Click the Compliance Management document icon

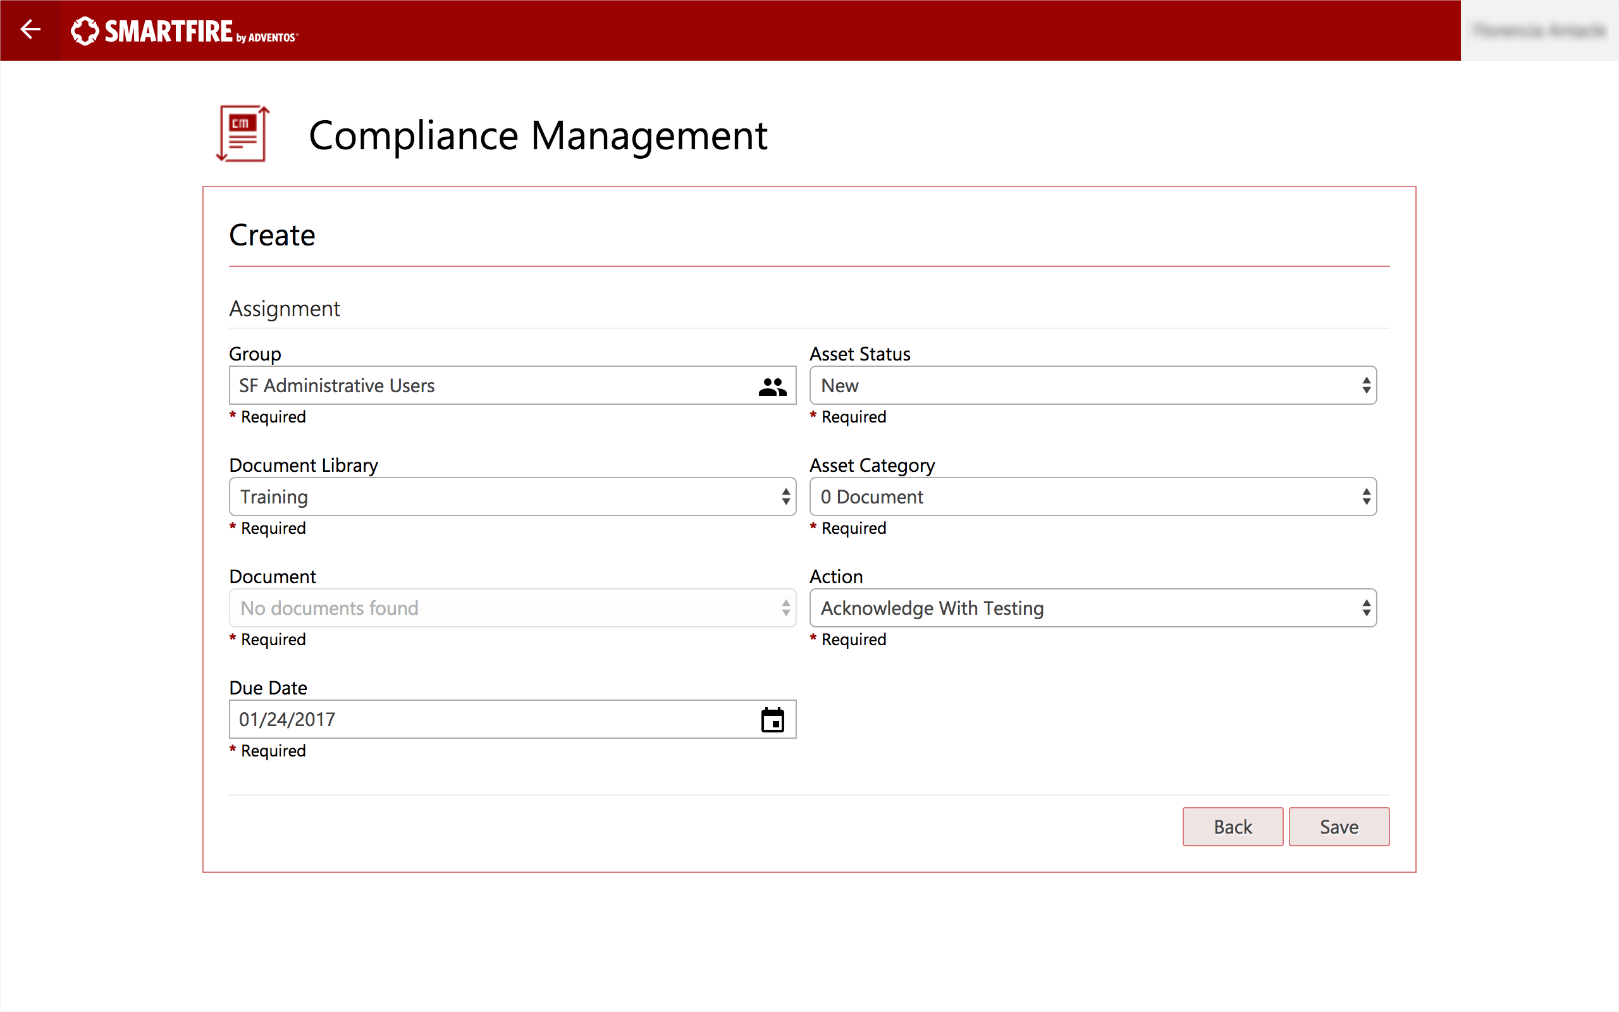click(x=243, y=133)
